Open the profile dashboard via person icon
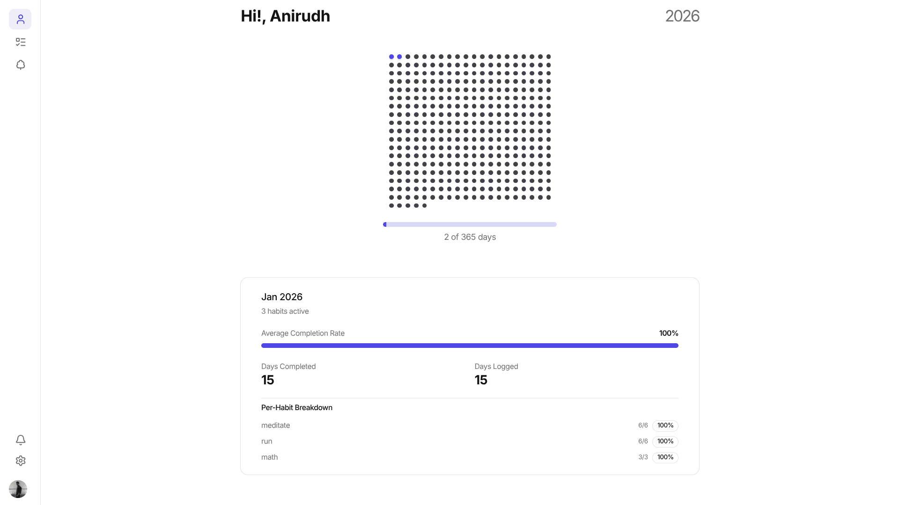The width and height of the screenshot is (899, 505). click(x=20, y=19)
